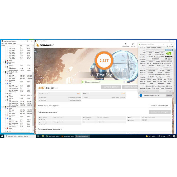Show hidden system tray icons
177x177 pixels.
157,136
